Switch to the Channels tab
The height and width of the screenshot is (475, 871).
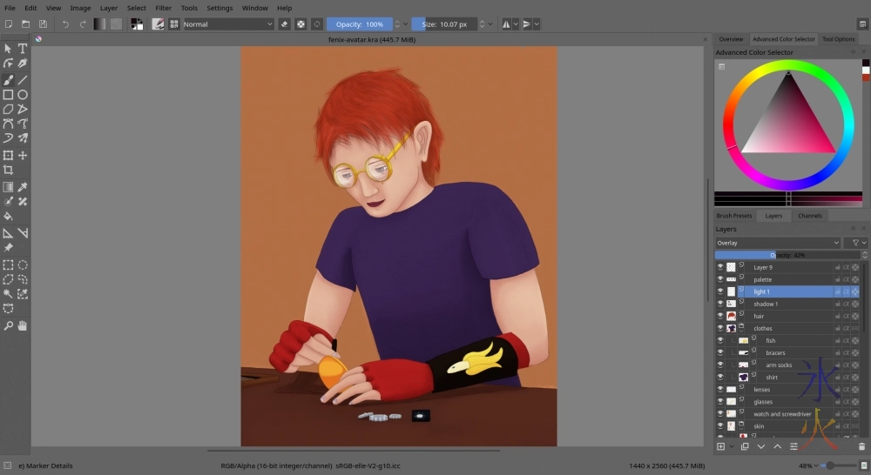(x=809, y=216)
